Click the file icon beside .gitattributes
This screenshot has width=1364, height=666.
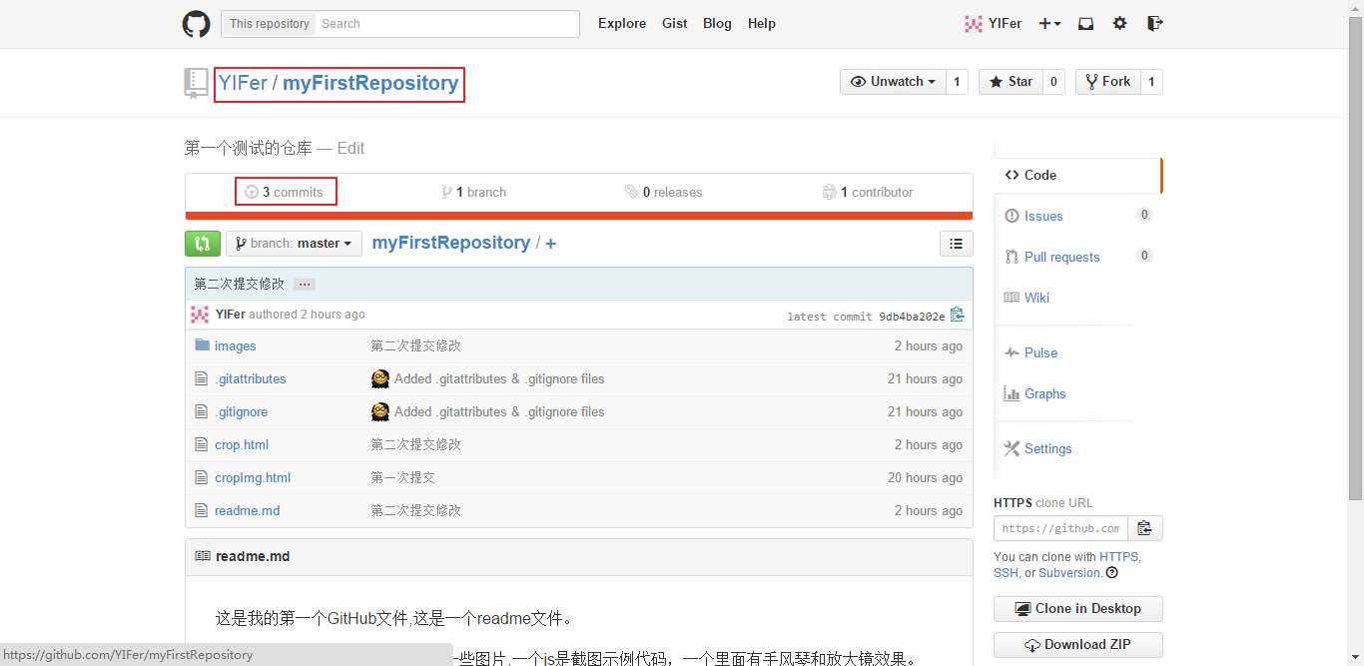201,378
